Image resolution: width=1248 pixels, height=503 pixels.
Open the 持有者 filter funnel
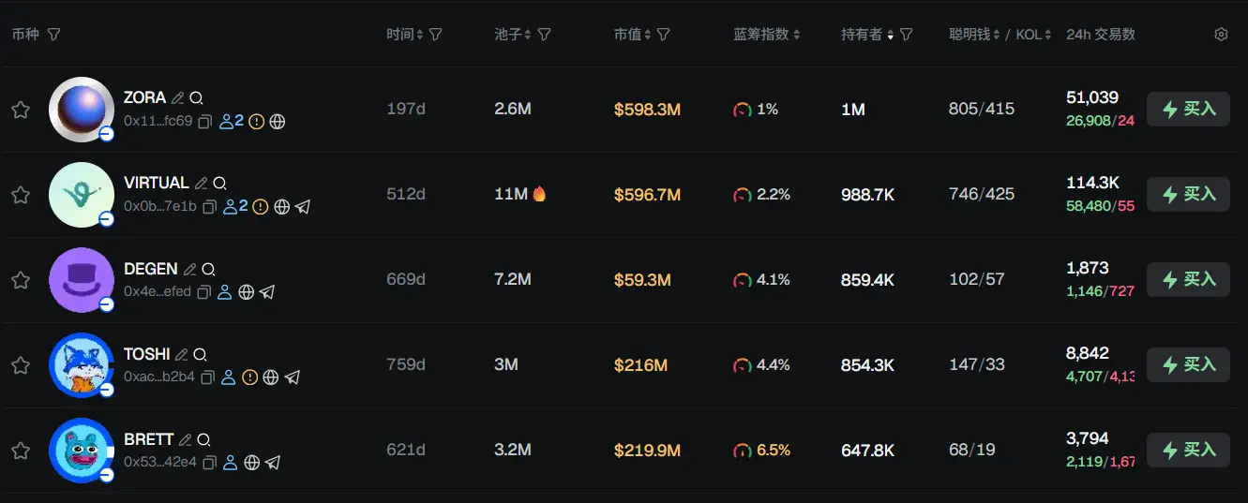tap(906, 35)
